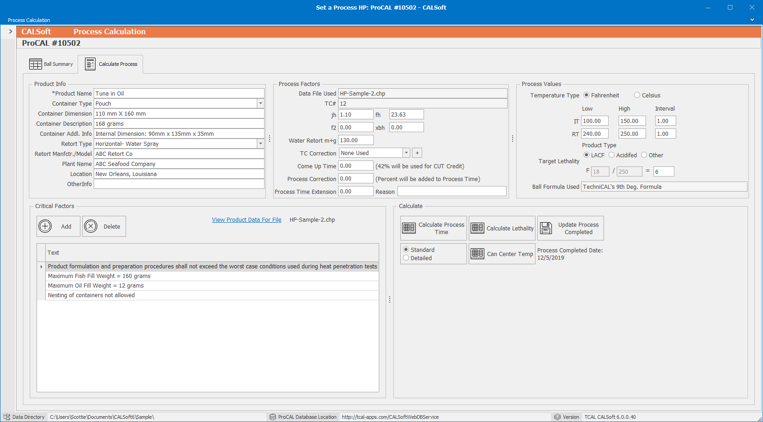Select Maximum Oil Fill Weight row

[x=213, y=286]
